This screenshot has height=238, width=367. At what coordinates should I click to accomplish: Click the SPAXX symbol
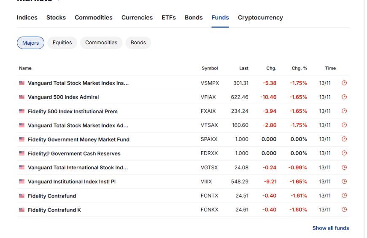[x=209, y=139]
